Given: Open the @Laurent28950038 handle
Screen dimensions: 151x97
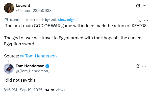Looking at the screenshot, I should [34, 11].
